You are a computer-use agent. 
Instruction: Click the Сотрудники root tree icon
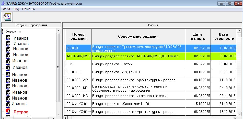pos(2,31)
